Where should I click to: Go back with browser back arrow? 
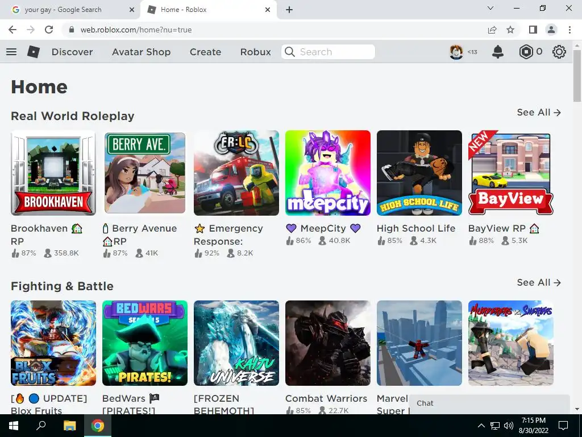[13, 30]
